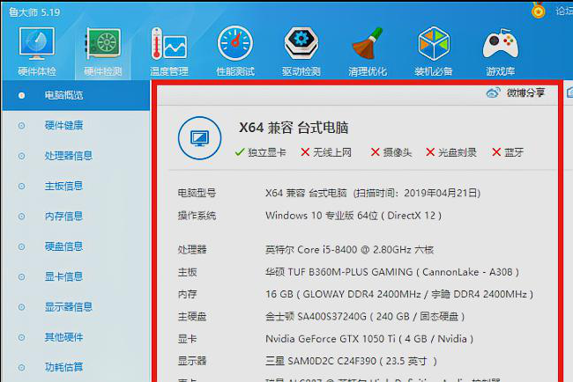The image size is (573, 382).
Task: Click 蓝牙 red cross status
Action: click(508, 152)
